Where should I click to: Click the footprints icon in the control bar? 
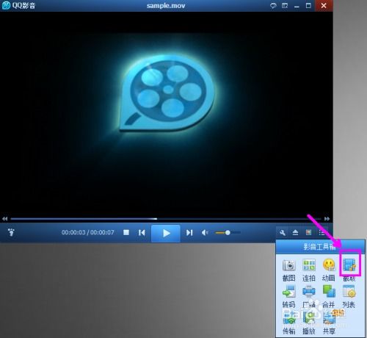[x=11, y=232]
